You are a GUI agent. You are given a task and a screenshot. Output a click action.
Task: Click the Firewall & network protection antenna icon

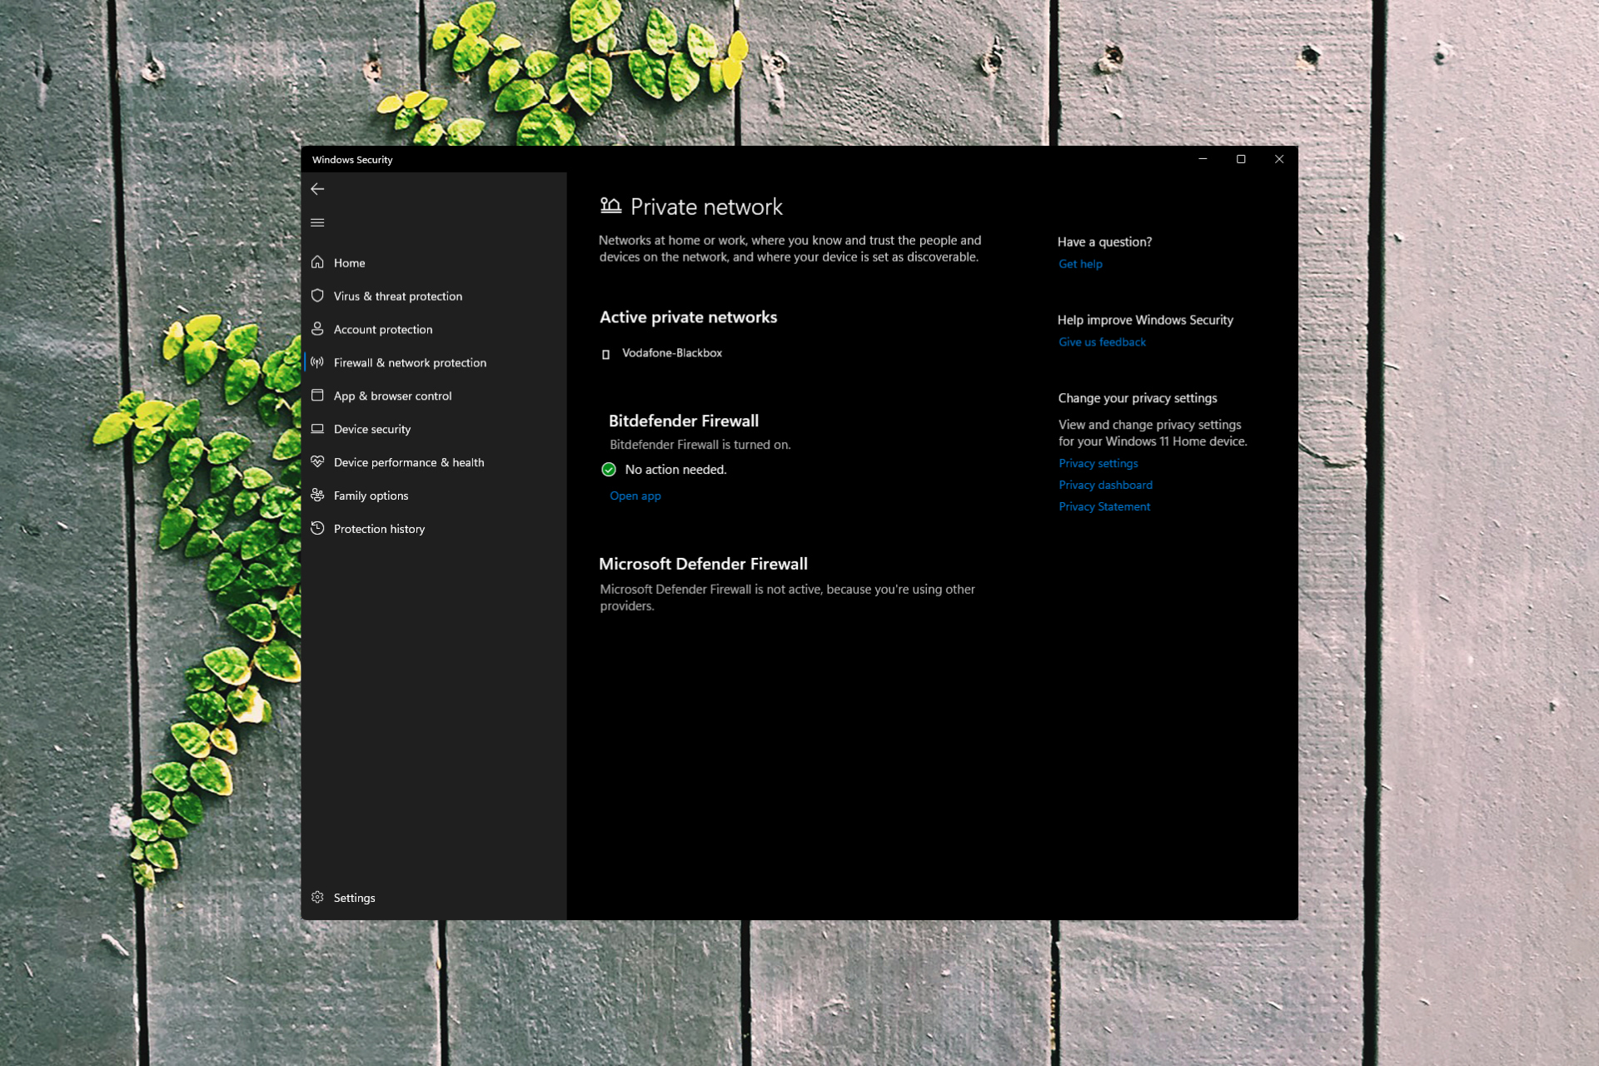pyautogui.click(x=317, y=362)
